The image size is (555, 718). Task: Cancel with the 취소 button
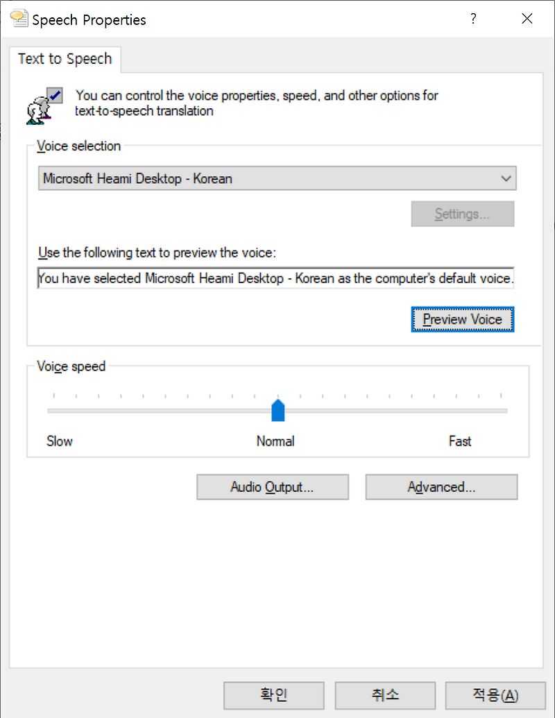point(385,695)
